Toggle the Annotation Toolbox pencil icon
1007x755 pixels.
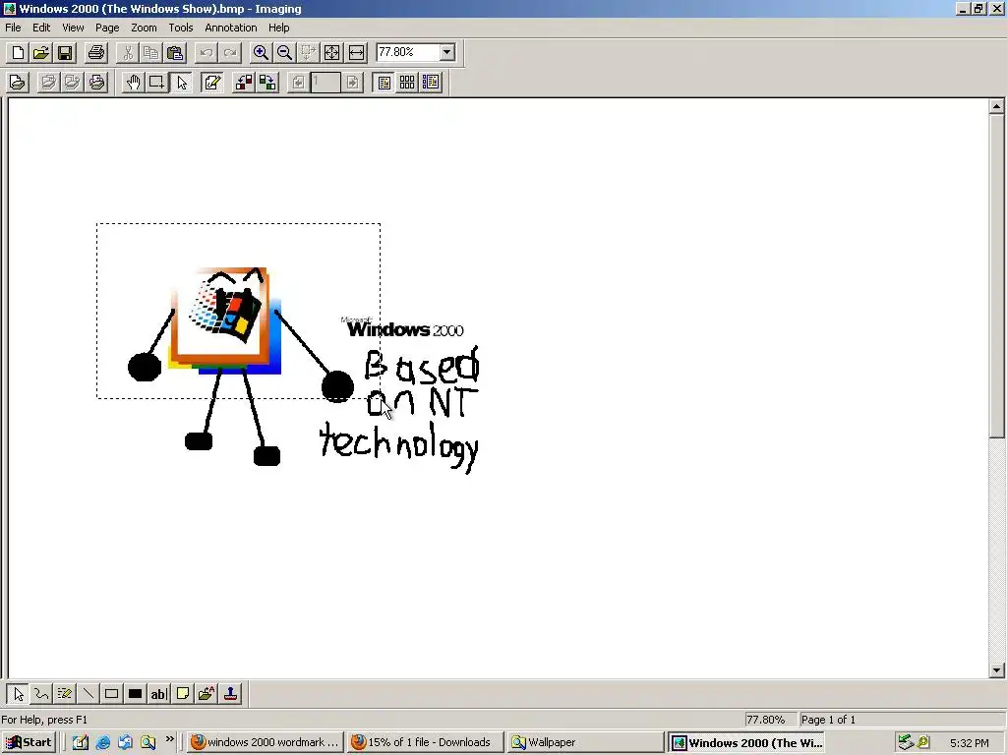pyautogui.click(x=212, y=83)
